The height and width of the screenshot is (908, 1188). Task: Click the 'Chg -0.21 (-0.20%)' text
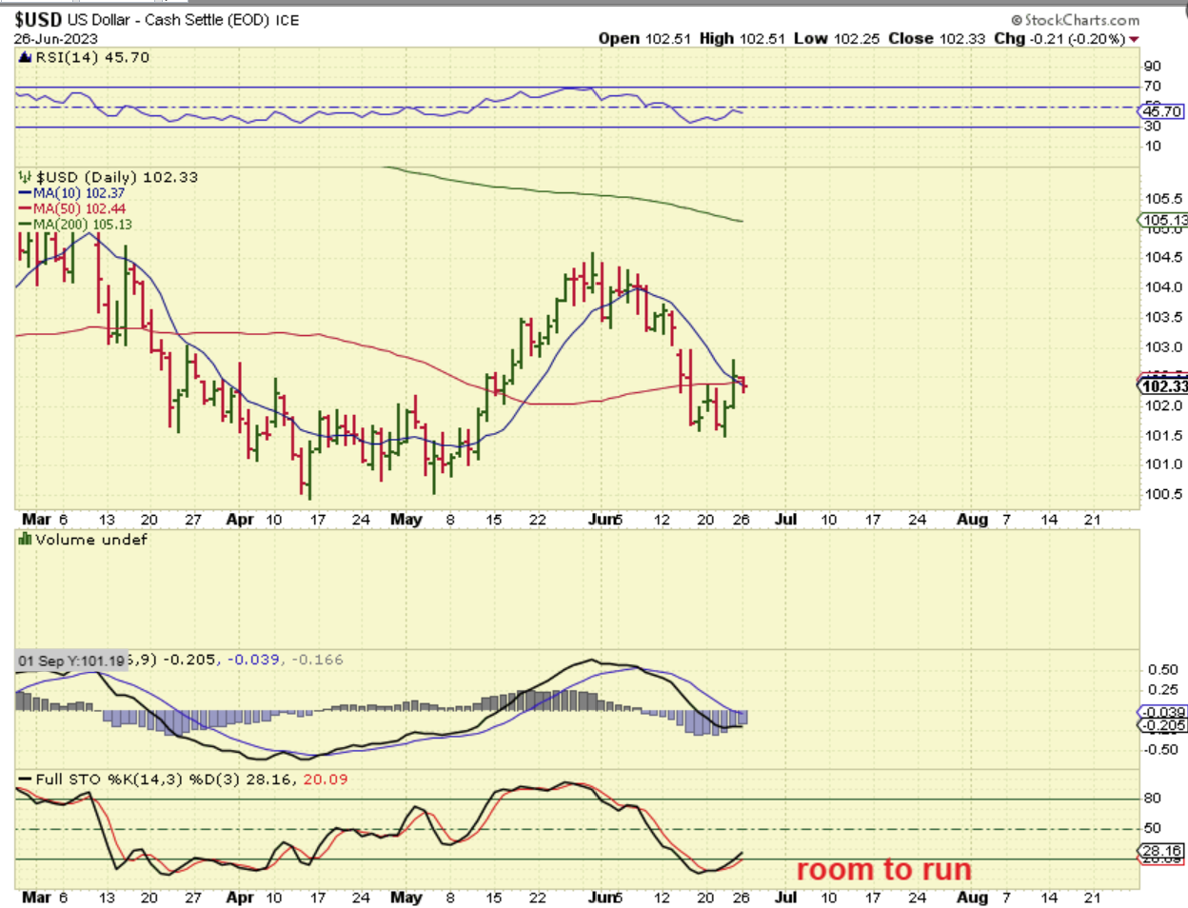(1059, 39)
